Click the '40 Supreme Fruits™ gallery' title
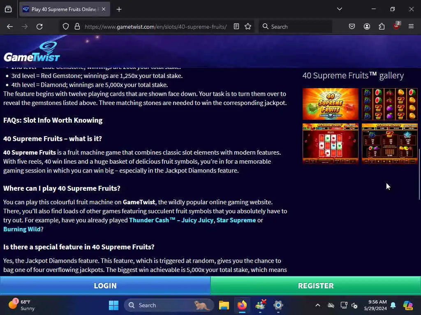Viewport: 421px width, 315px height. click(353, 75)
